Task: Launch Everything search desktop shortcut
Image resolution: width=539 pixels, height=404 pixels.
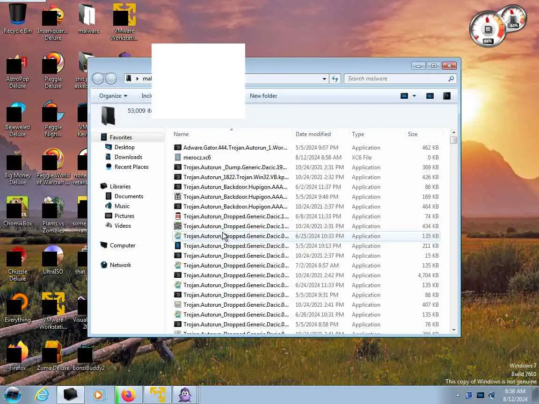Action: coord(17,308)
